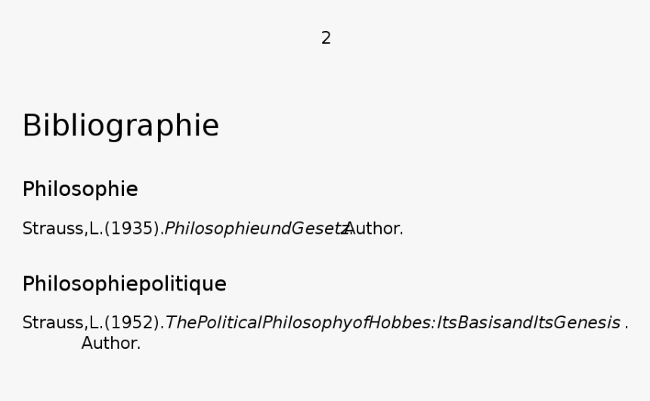Image resolution: width=650 pixels, height=401 pixels.
Task: Click the Philosophiepolitique section subheading
Action: click(125, 284)
